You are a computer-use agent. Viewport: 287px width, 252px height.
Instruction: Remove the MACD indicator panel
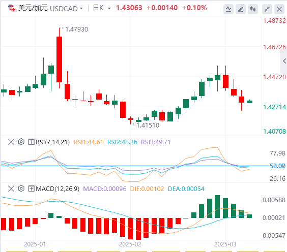coord(11,188)
